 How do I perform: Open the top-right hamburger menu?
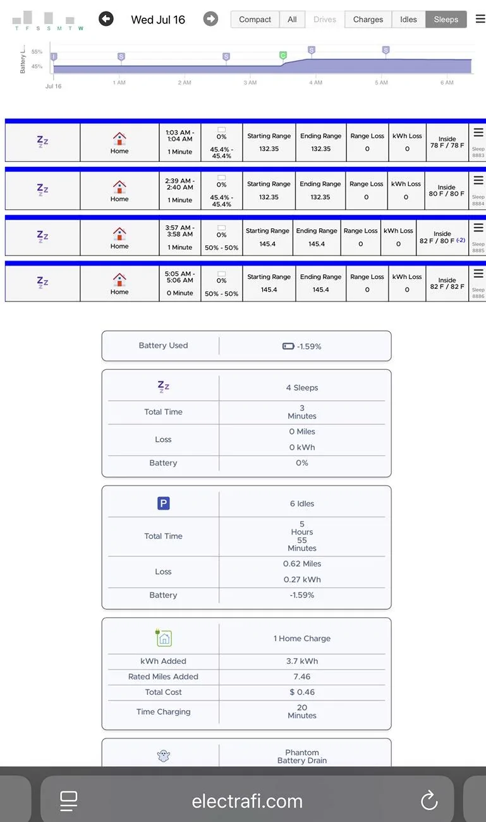coord(480,19)
